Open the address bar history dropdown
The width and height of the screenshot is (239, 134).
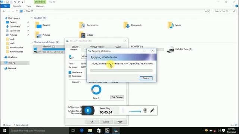pyautogui.click(x=206, y=12)
